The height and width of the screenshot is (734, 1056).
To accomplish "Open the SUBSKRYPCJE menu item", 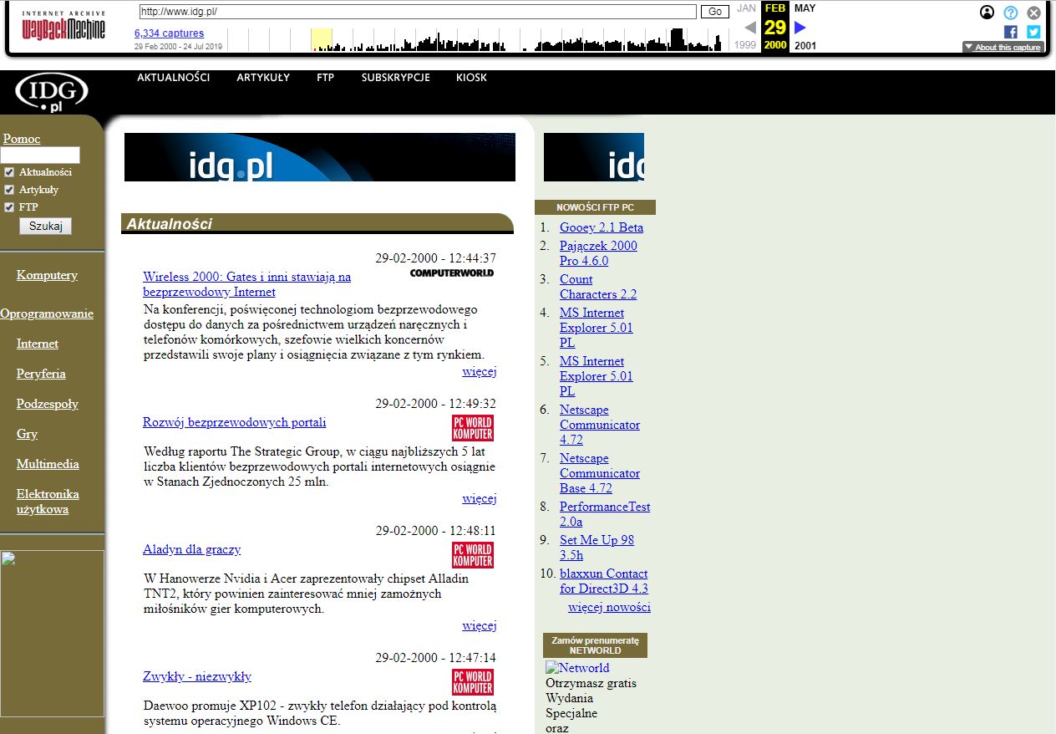I will coord(395,78).
